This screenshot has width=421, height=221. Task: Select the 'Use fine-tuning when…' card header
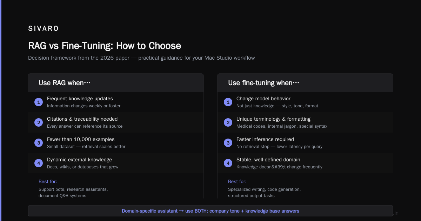(305, 83)
